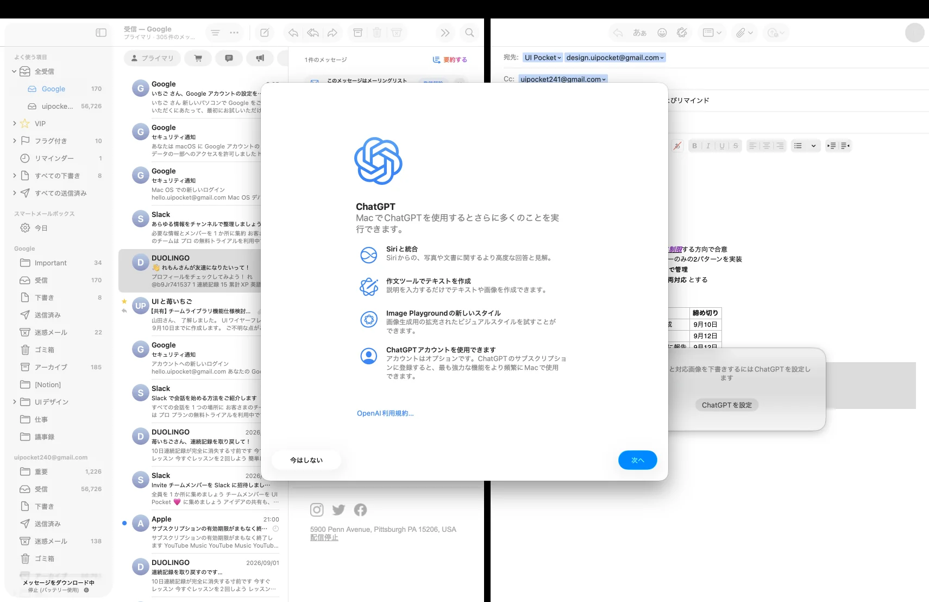Click 今はしない in the ChatGPT dialog
Image resolution: width=929 pixels, height=602 pixels.
click(306, 460)
